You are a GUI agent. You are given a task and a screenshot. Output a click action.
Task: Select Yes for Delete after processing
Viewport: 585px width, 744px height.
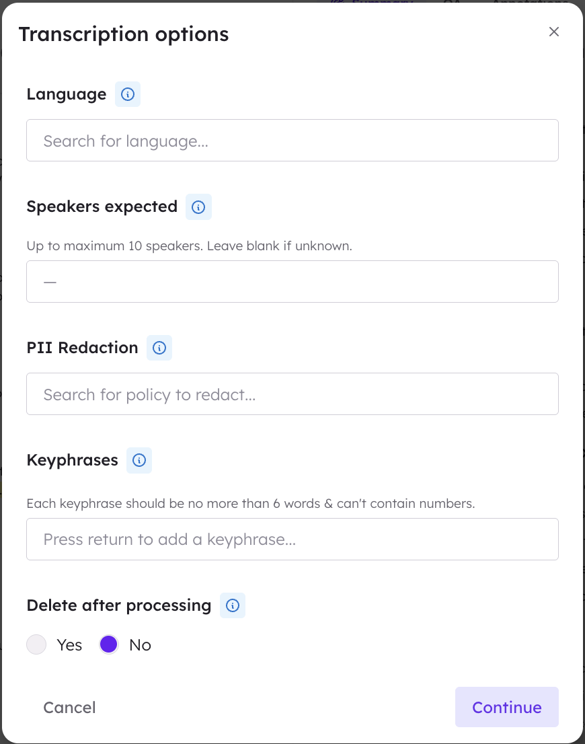[x=36, y=644]
